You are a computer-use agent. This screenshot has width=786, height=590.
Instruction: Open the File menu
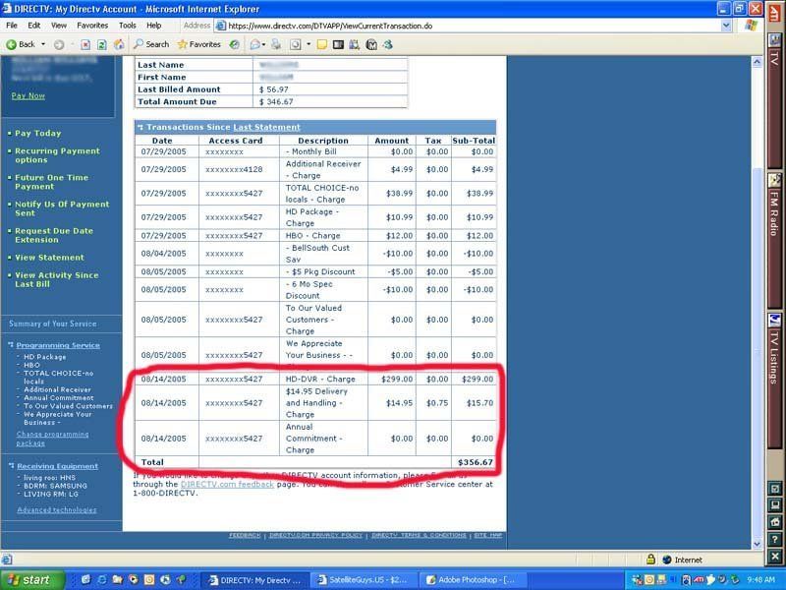coord(12,26)
